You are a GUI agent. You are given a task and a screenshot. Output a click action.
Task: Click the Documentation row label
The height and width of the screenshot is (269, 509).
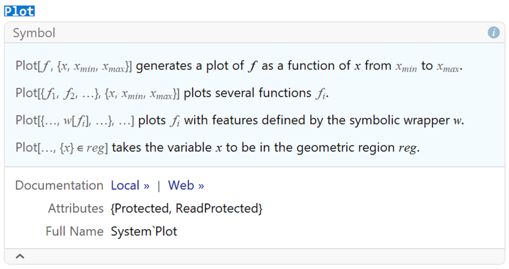tap(59, 185)
